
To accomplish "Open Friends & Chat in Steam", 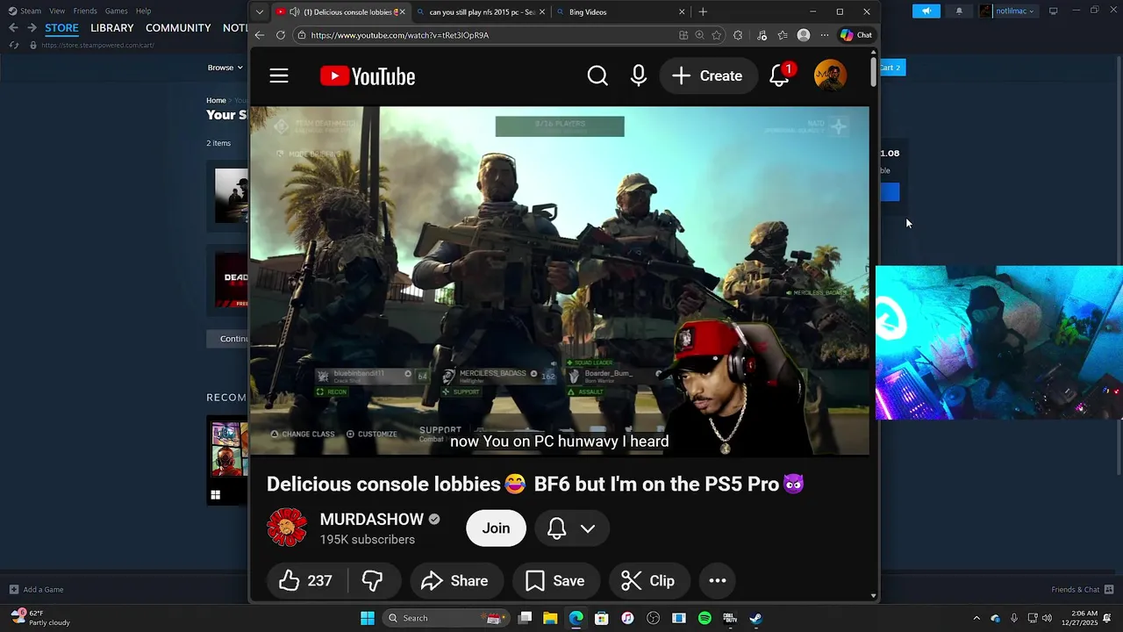I will [x=1083, y=590].
